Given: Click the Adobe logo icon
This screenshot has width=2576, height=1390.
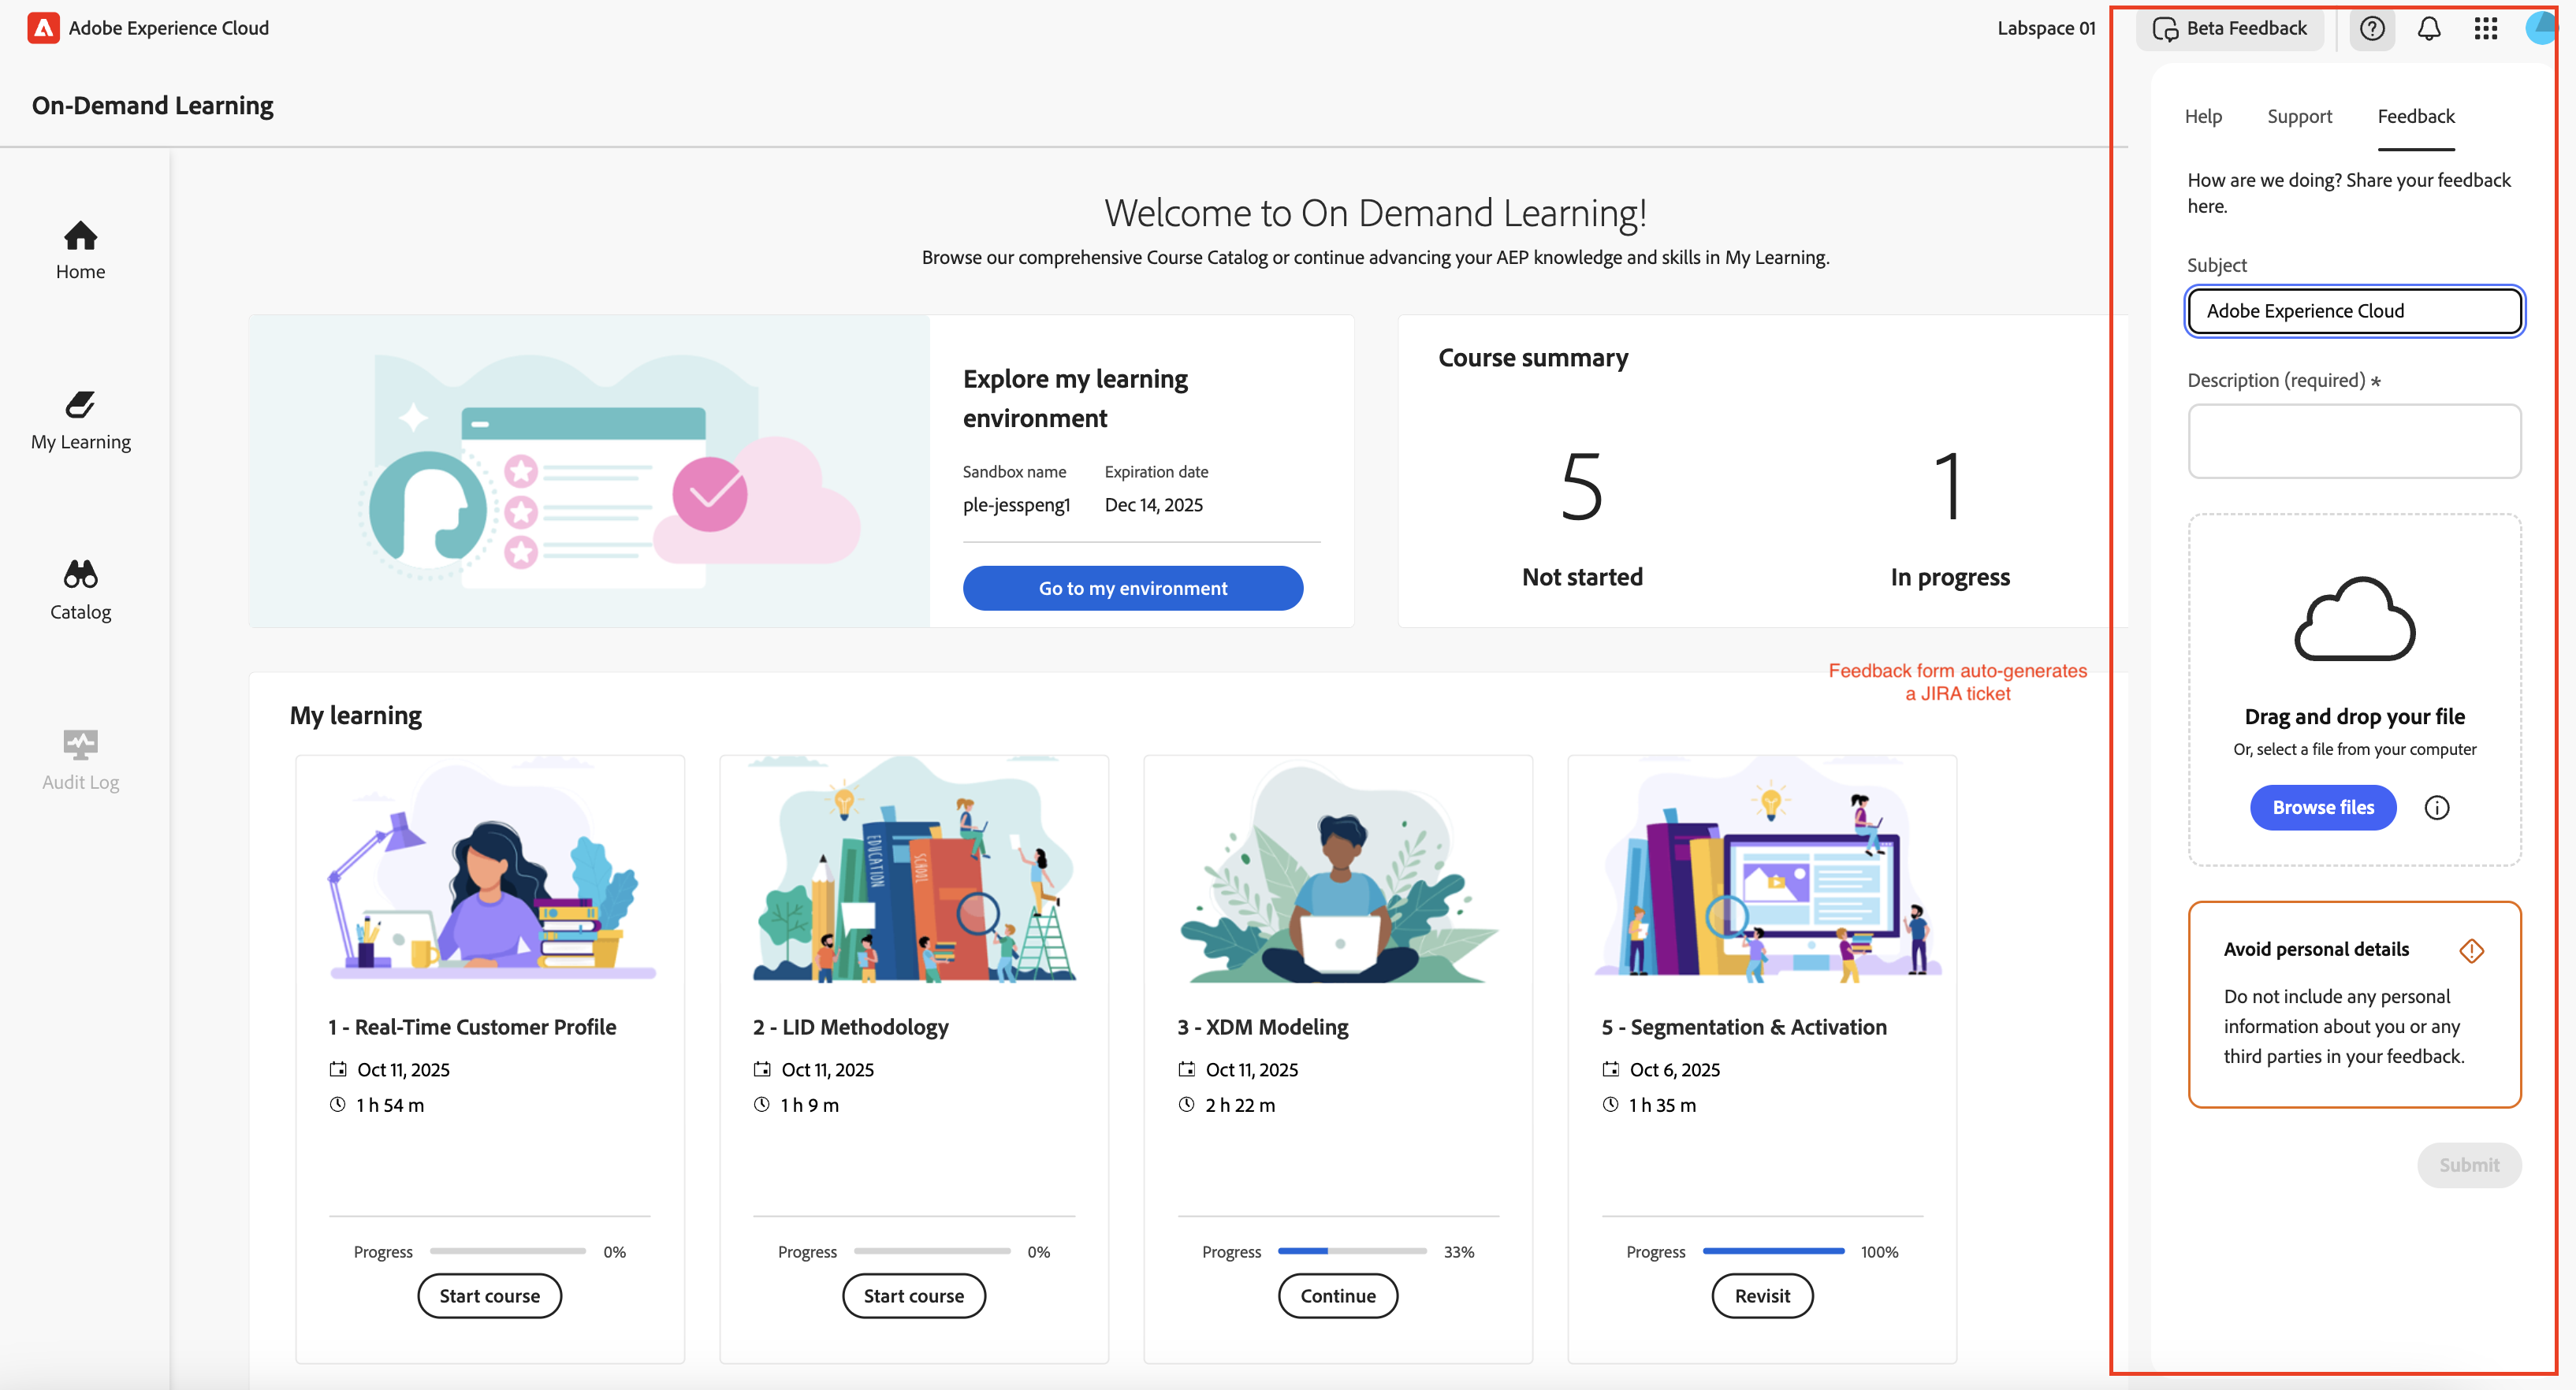Looking at the screenshot, I should [x=43, y=28].
